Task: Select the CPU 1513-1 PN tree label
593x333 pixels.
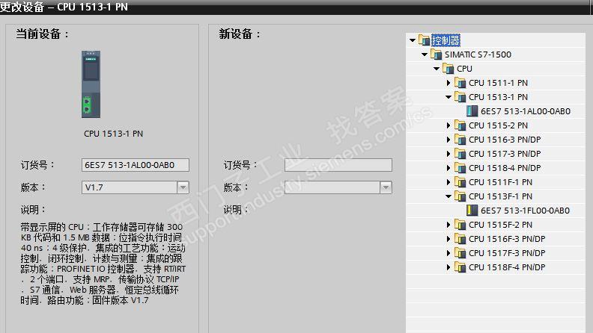Action: pyautogui.click(x=498, y=97)
